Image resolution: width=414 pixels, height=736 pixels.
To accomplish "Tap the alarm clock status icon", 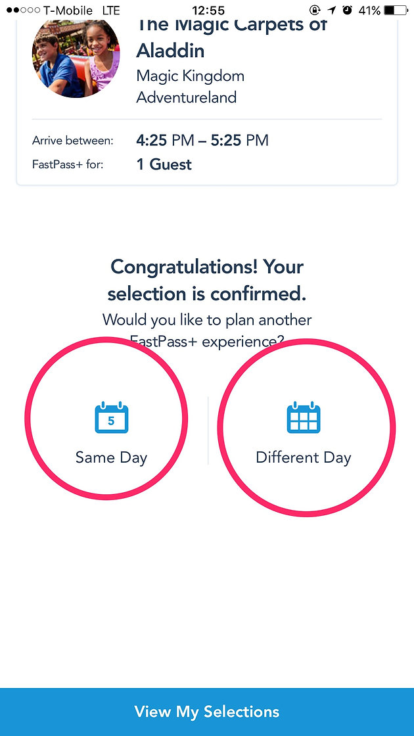I will 348,10.
